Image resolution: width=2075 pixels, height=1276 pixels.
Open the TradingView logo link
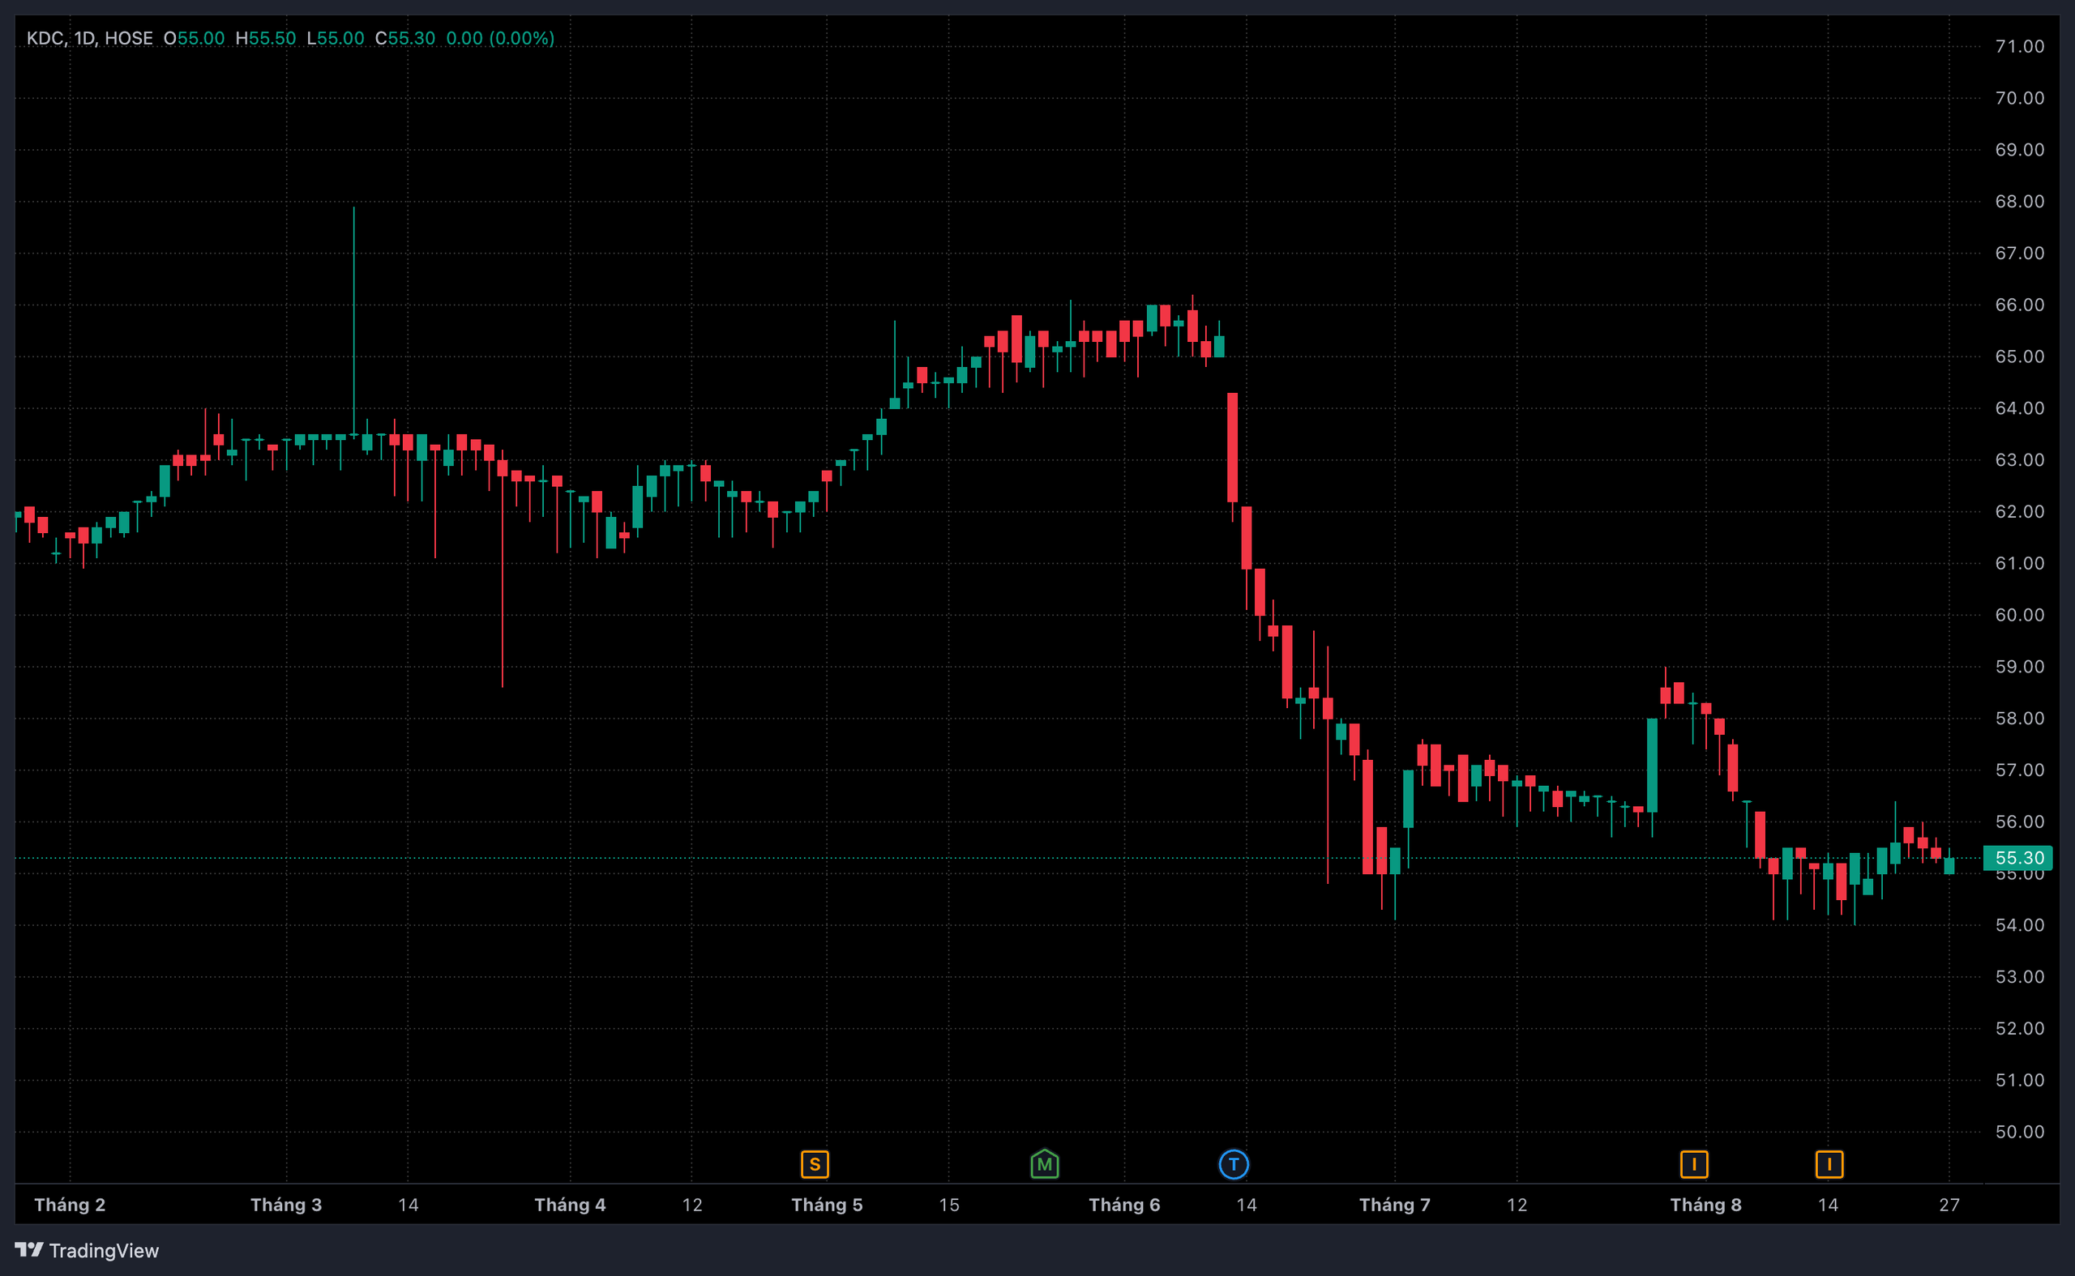coord(87,1250)
